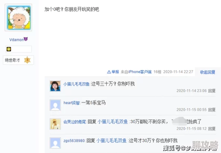Click 回复 next to the 23:06 comment

(x=212, y=91)
